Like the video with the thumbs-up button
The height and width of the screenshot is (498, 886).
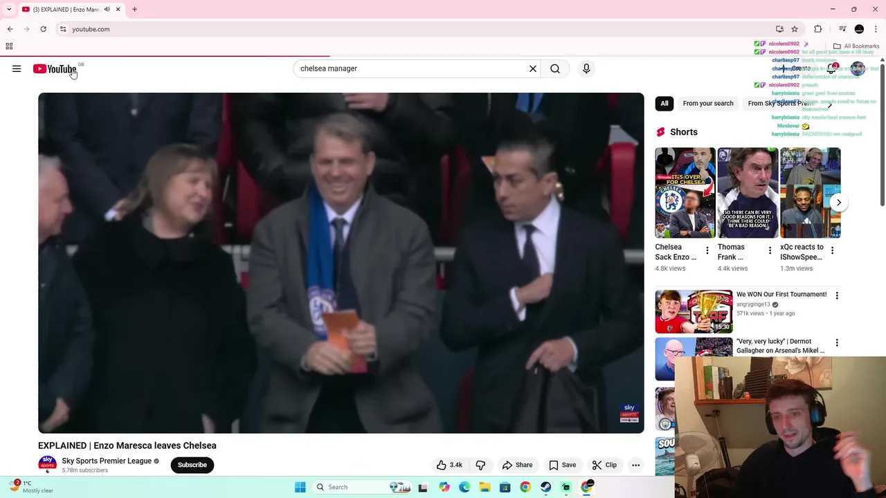coord(449,465)
